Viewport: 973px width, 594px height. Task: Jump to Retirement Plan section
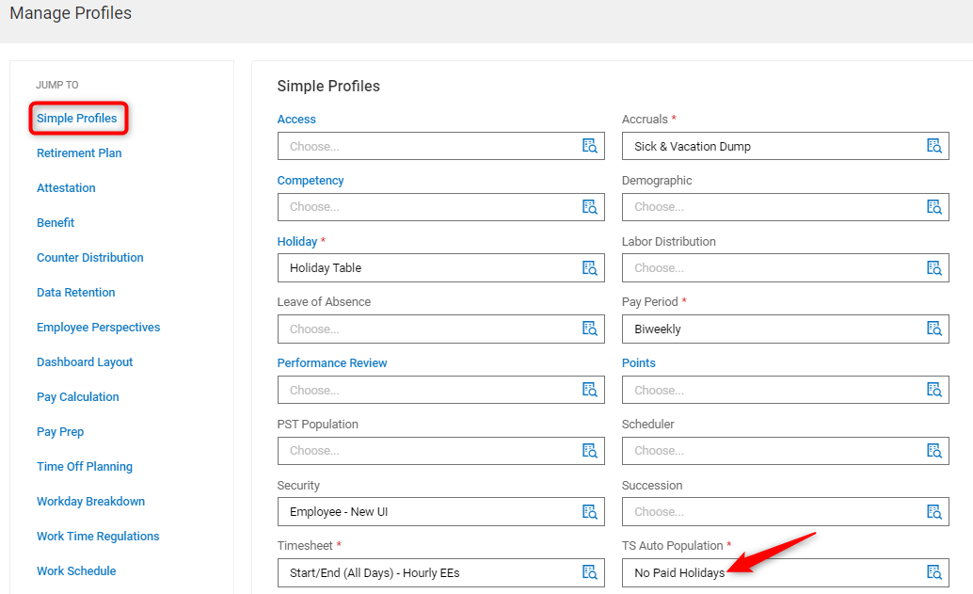pyautogui.click(x=78, y=153)
